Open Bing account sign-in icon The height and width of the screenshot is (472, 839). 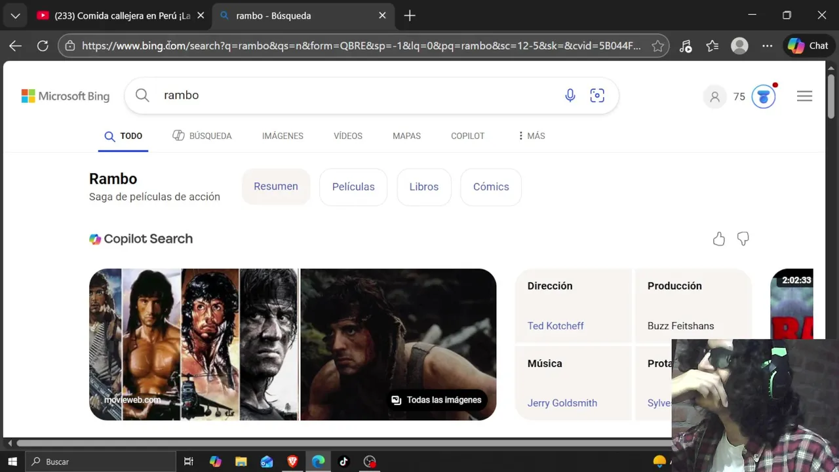(714, 97)
